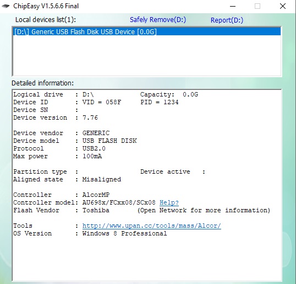Click the flash vendor 'Toshiba' text
The image size is (296, 284).
[96, 211]
